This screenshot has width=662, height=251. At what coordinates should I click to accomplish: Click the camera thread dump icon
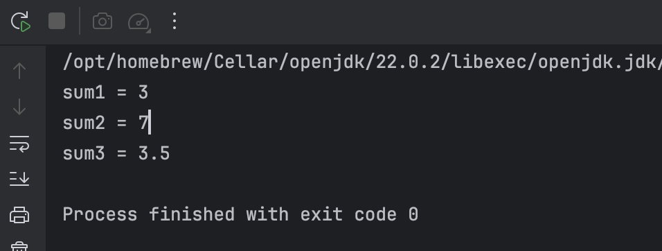pyautogui.click(x=102, y=21)
